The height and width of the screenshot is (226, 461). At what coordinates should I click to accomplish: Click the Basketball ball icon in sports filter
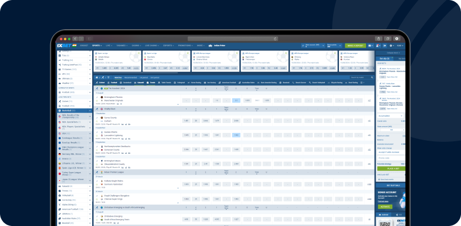coord(121,83)
